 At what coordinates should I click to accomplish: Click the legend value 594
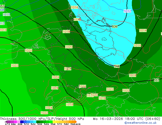click(73, 124)
